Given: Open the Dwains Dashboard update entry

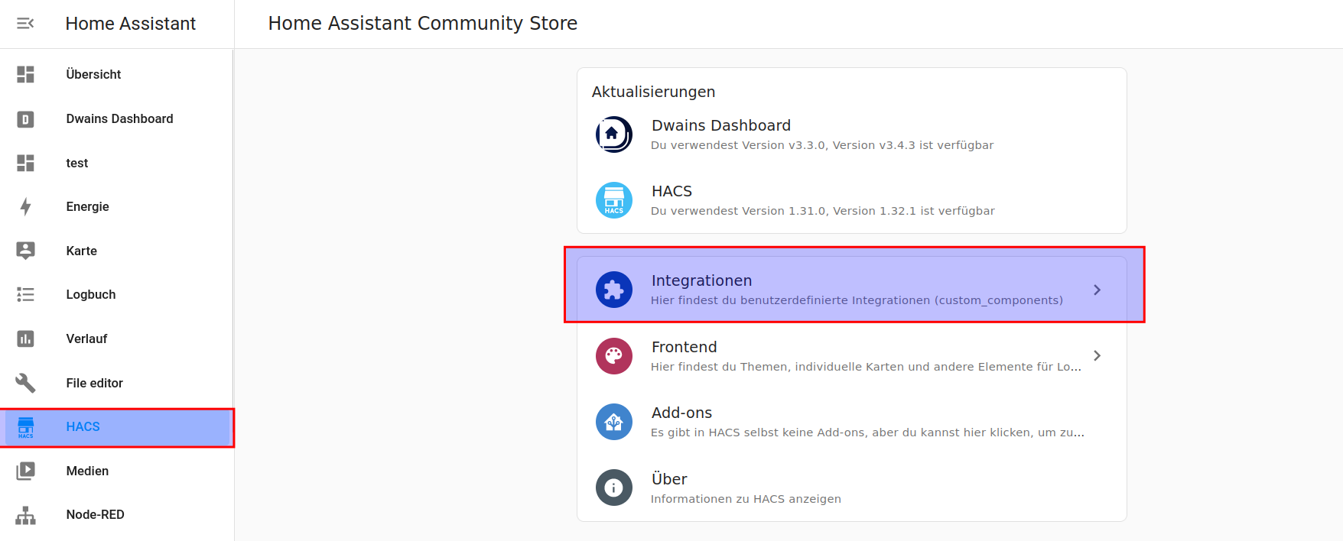Looking at the screenshot, I should tap(821, 134).
